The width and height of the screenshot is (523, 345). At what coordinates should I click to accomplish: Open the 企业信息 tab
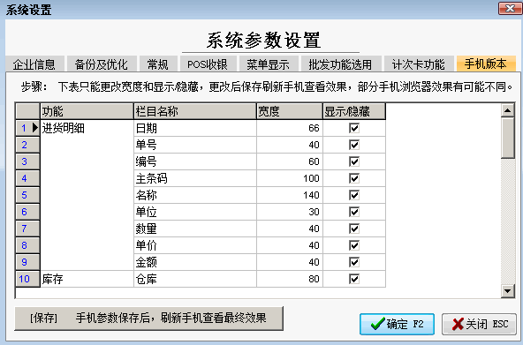(x=34, y=64)
